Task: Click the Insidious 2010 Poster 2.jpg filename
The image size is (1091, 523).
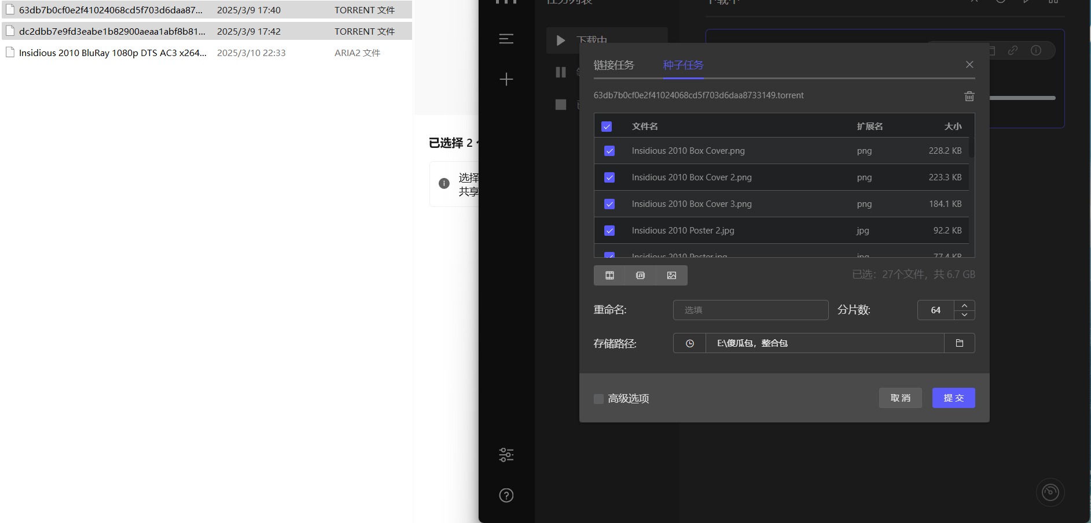Action: coord(683,231)
